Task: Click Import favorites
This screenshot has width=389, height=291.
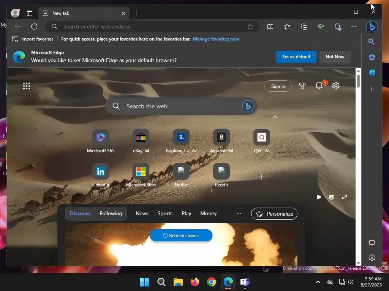Action: [x=33, y=39]
